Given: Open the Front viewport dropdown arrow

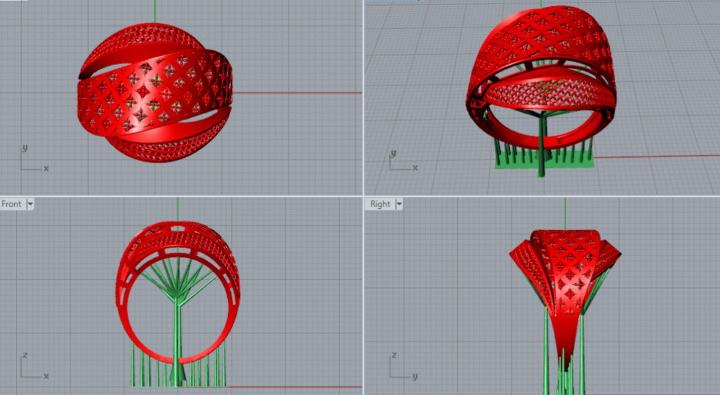Looking at the screenshot, I should click(x=30, y=204).
